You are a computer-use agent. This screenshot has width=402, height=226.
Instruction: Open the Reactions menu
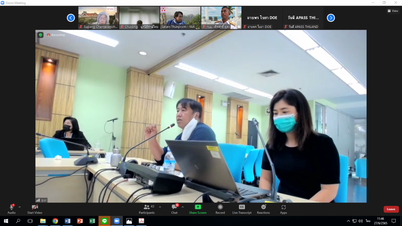pyautogui.click(x=263, y=207)
